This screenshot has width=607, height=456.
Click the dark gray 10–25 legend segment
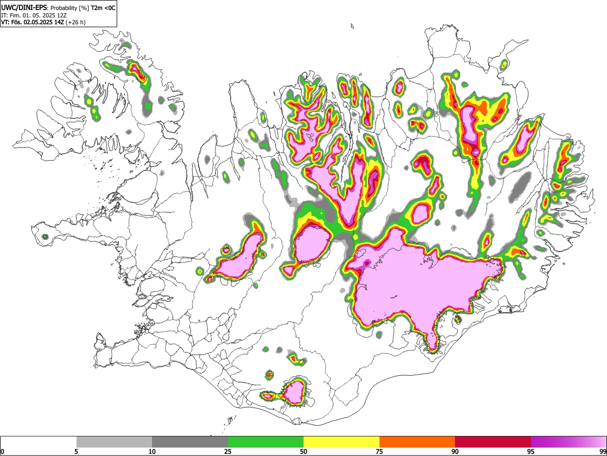[190, 442]
